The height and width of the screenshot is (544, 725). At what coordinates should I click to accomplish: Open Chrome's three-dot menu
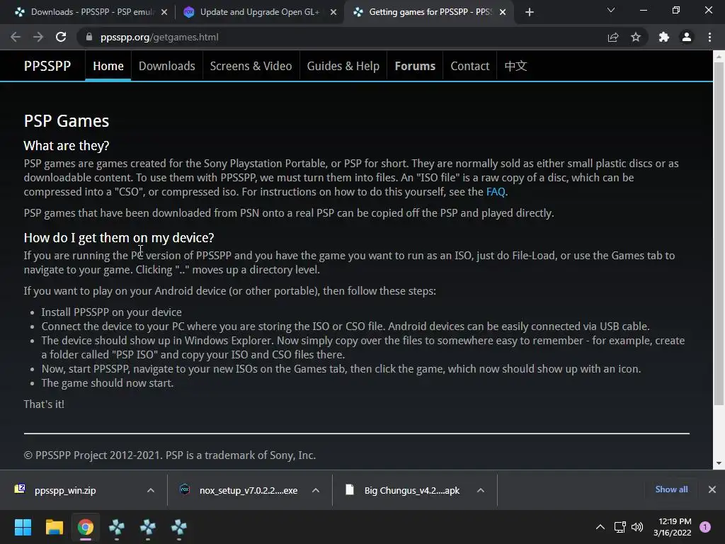(709, 37)
